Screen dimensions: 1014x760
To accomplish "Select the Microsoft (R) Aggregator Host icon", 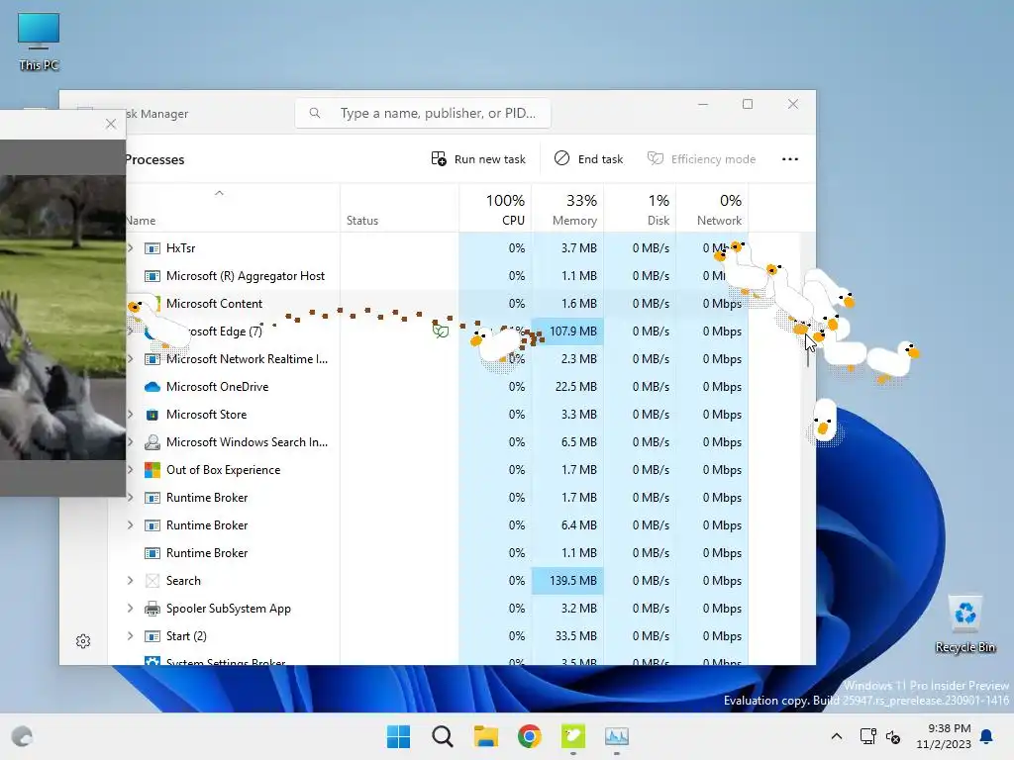I will [x=152, y=276].
